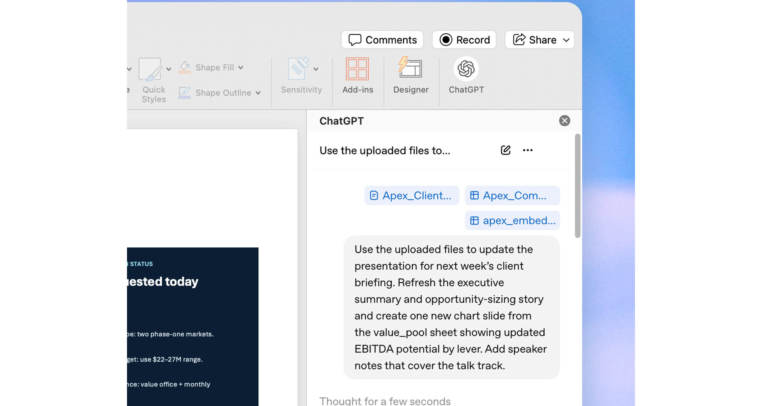
Task: Select the slide heading ending 'ested today'
Action: 163,282
